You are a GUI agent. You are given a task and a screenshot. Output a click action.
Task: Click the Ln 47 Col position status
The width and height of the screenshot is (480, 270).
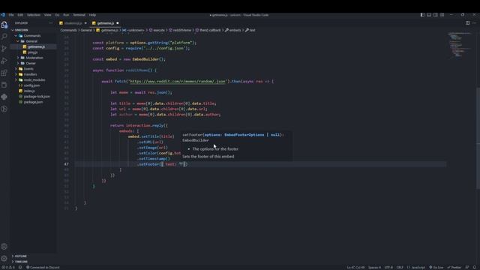(355, 267)
